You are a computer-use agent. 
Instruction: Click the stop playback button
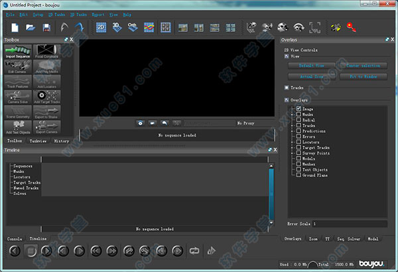pyautogui.click(x=31, y=251)
